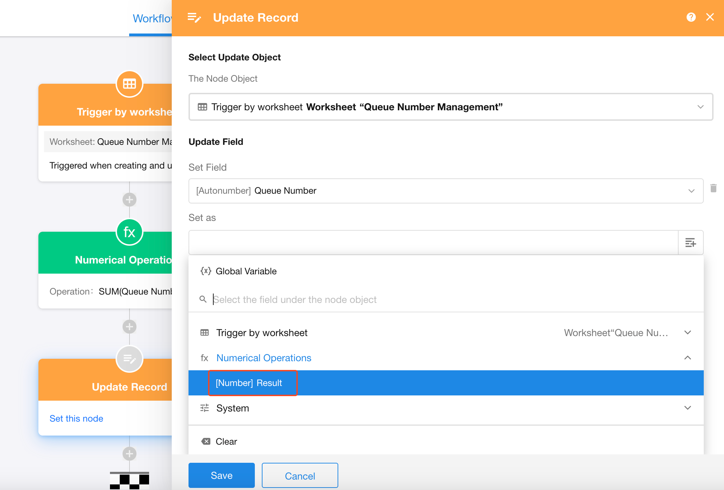Collapse the Numerical Operations group

687,358
